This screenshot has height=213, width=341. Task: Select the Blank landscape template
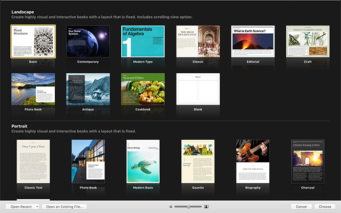coord(198,89)
